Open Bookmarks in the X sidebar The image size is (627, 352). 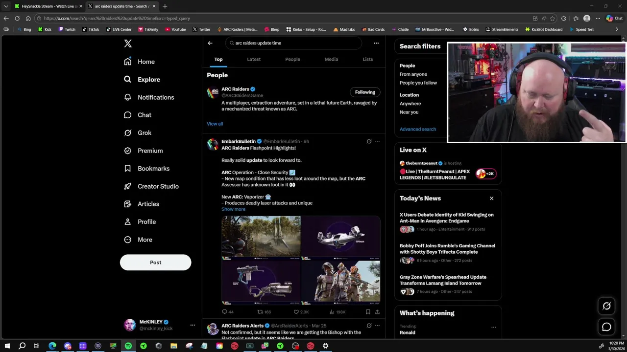coord(146,168)
